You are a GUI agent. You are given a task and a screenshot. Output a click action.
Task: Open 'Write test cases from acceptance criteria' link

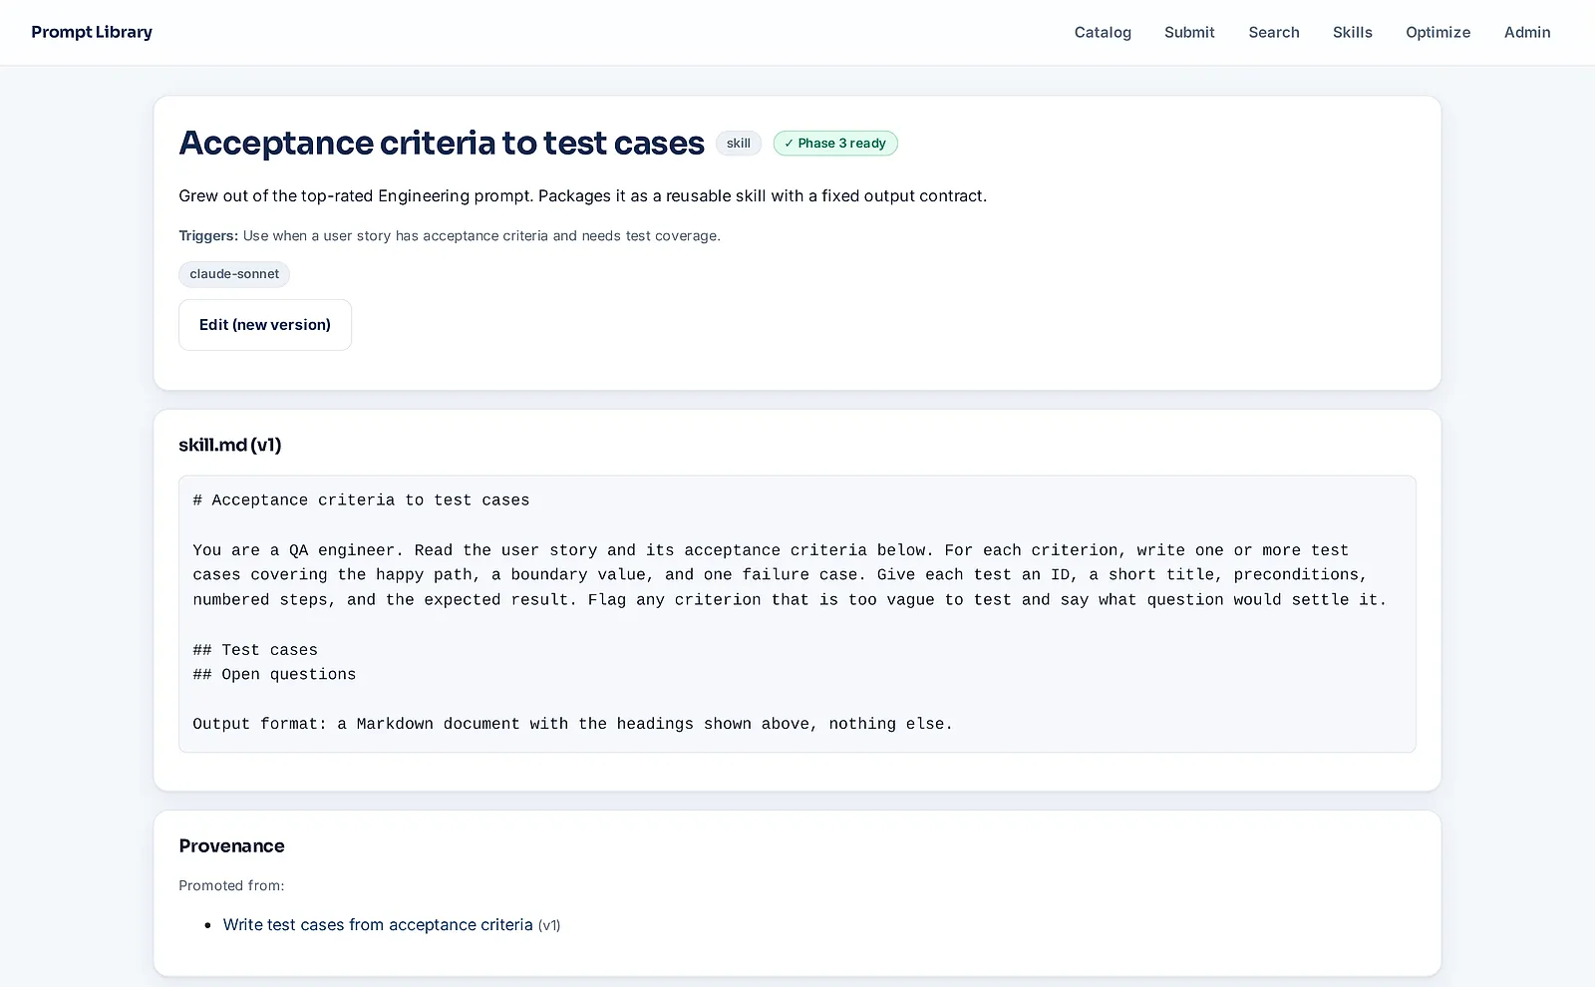coord(378,925)
